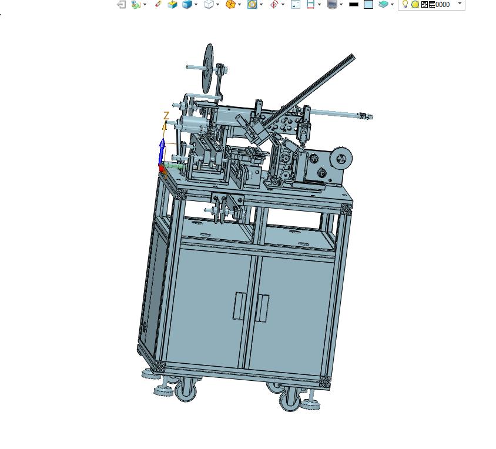496x449 pixels.
Task: Open dropdown beside dimension measure icon
Action: point(320,5)
